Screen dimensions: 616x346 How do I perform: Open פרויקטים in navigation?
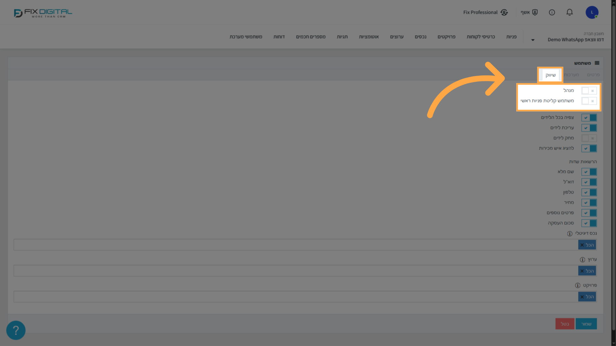click(x=447, y=37)
